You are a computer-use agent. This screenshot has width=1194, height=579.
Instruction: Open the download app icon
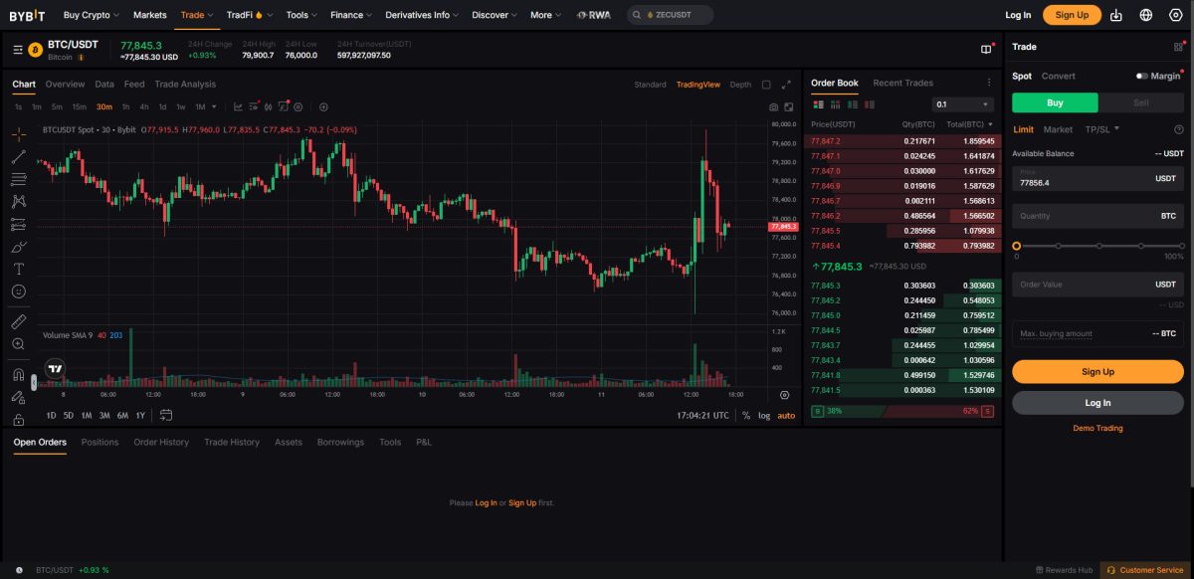click(x=1116, y=15)
